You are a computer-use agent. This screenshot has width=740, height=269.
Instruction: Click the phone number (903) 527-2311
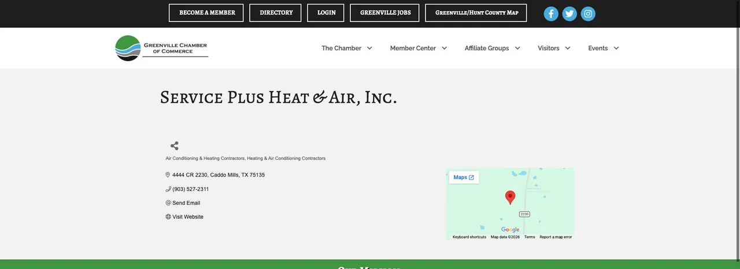tap(191, 189)
